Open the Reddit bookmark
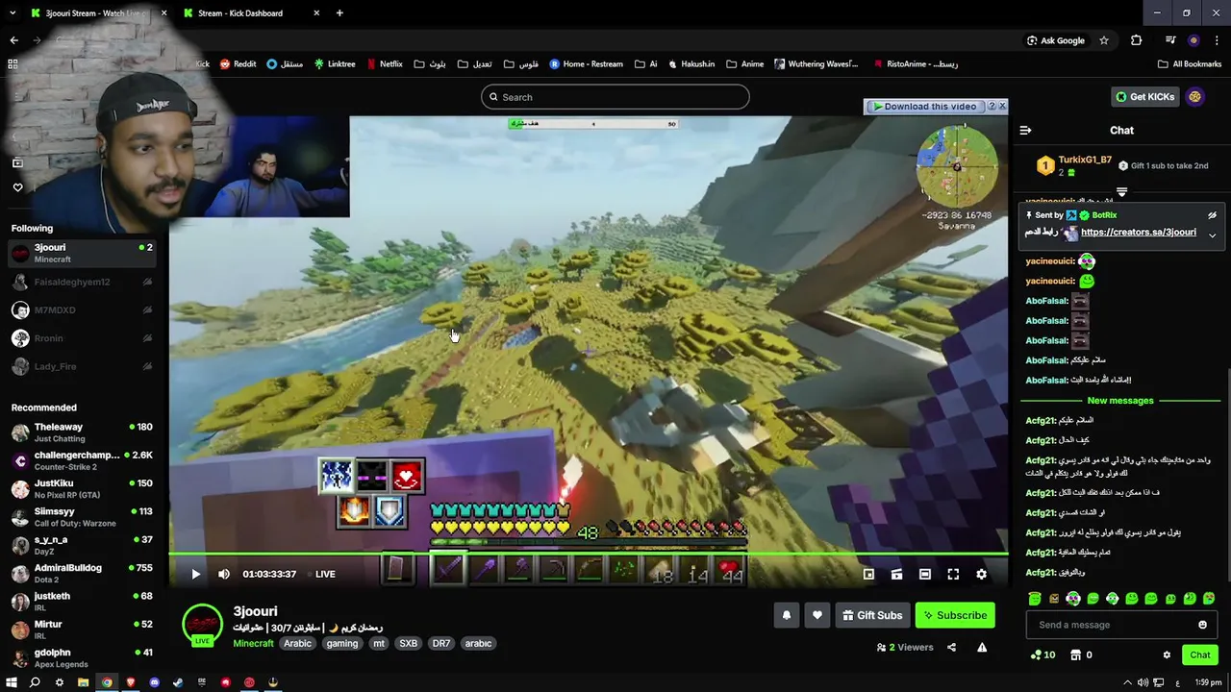This screenshot has height=692, width=1231. click(x=238, y=64)
